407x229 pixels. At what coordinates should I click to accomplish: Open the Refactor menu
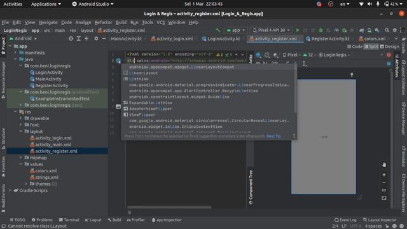coord(103,22)
